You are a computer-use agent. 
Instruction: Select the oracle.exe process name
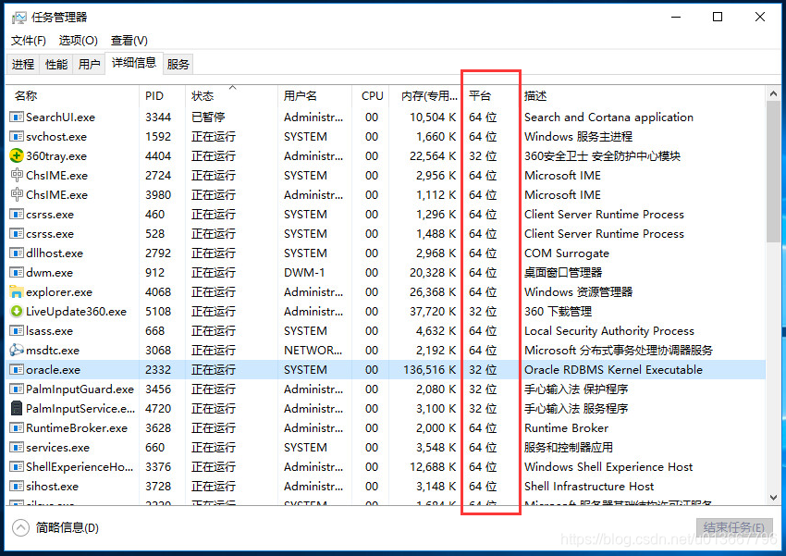53,369
